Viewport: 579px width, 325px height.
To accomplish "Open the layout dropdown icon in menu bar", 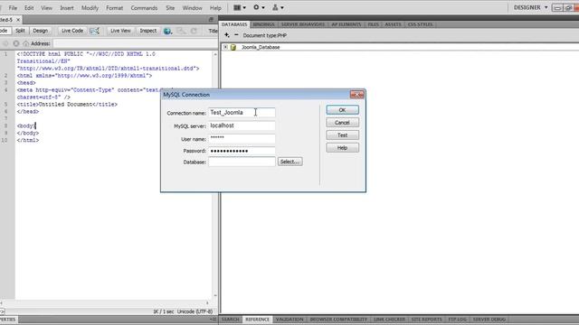I will [240, 7].
